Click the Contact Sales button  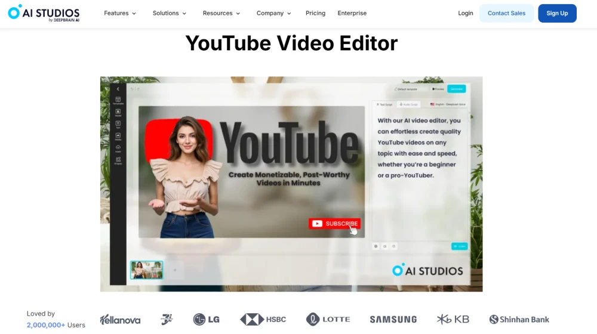[506, 13]
